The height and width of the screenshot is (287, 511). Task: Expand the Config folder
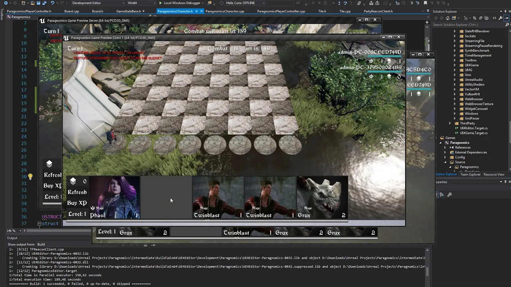(445, 157)
